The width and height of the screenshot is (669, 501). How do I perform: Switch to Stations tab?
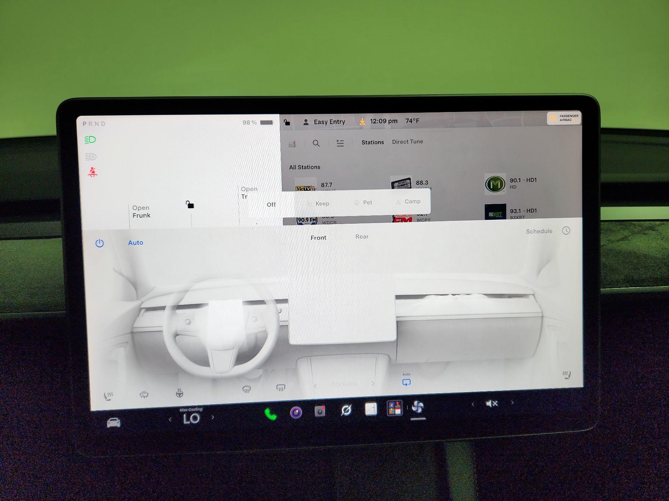(x=372, y=142)
